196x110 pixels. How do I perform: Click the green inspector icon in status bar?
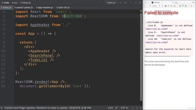pyautogui.click(x=141, y=108)
